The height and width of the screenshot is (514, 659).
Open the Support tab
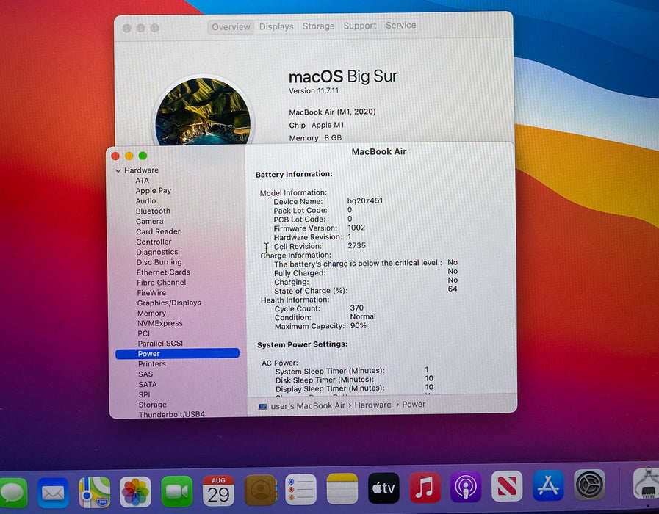tap(360, 26)
